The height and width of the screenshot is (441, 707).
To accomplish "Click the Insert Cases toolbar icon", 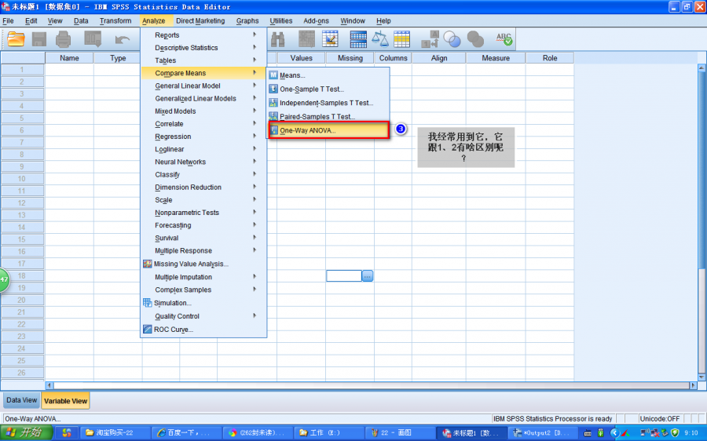I will point(306,39).
